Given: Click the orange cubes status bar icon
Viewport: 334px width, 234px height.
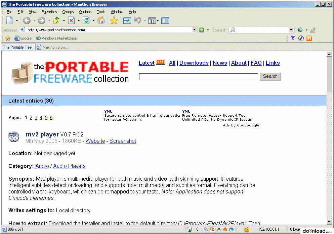Looking at the screenshot, I should [246, 229].
